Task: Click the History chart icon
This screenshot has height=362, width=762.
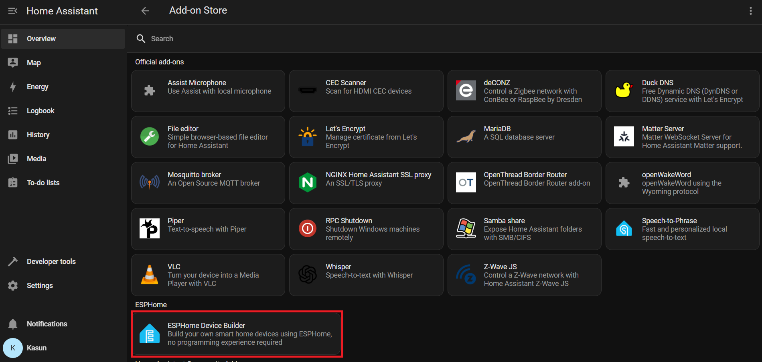Action: 13,135
